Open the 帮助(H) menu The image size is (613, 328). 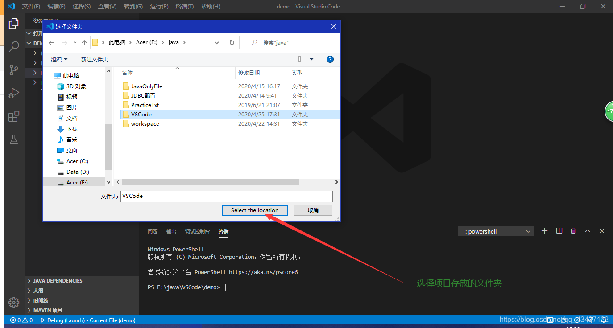coord(211,6)
